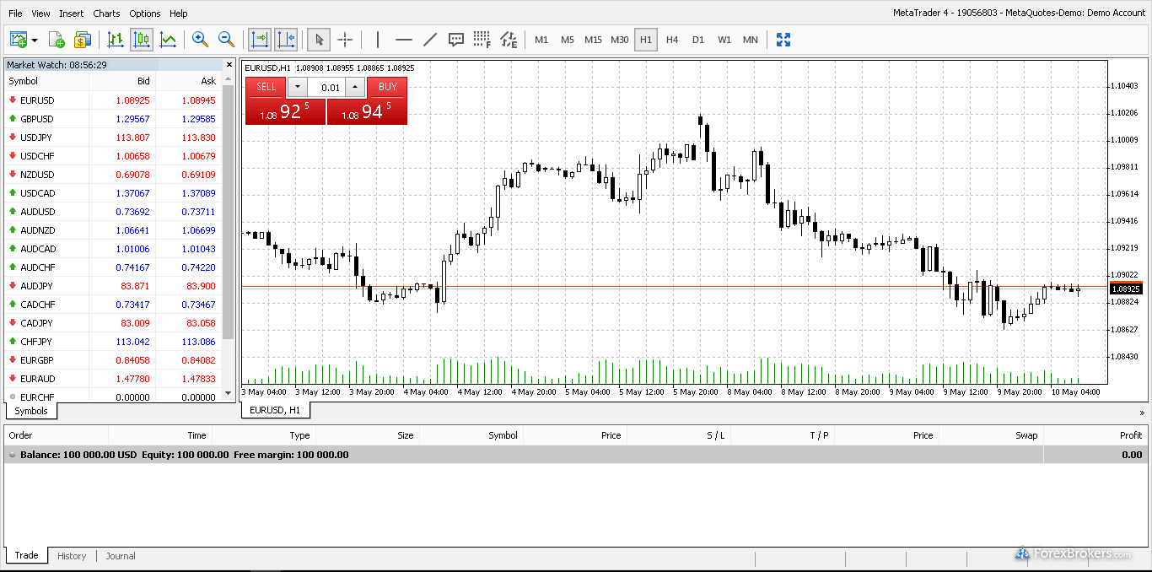Click the red SELL button
Viewport: 1152px width, 572px height.
pos(265,87)
